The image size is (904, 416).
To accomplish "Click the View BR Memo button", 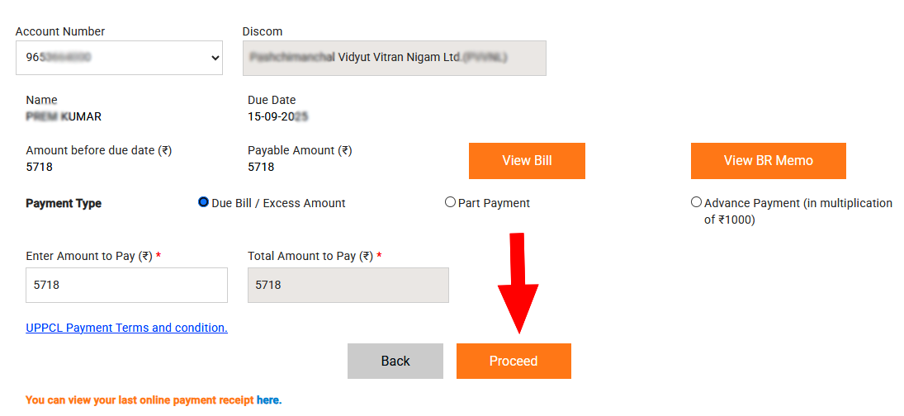I will 768,161.
